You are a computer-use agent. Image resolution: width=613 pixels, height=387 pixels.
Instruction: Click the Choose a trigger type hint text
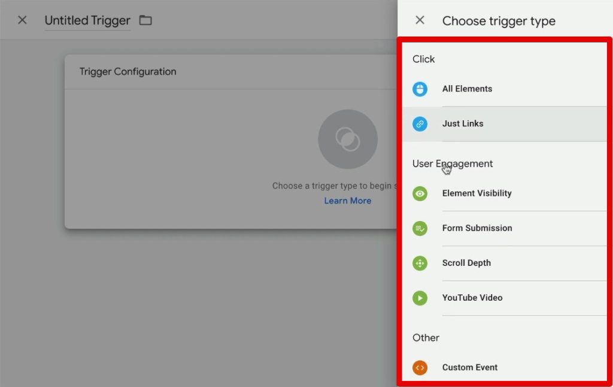[335, 186]
